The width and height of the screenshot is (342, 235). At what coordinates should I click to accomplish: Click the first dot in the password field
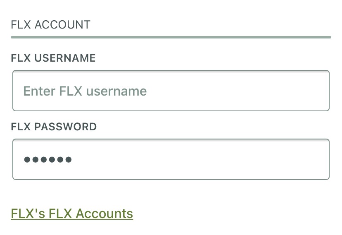coord(27,159)
